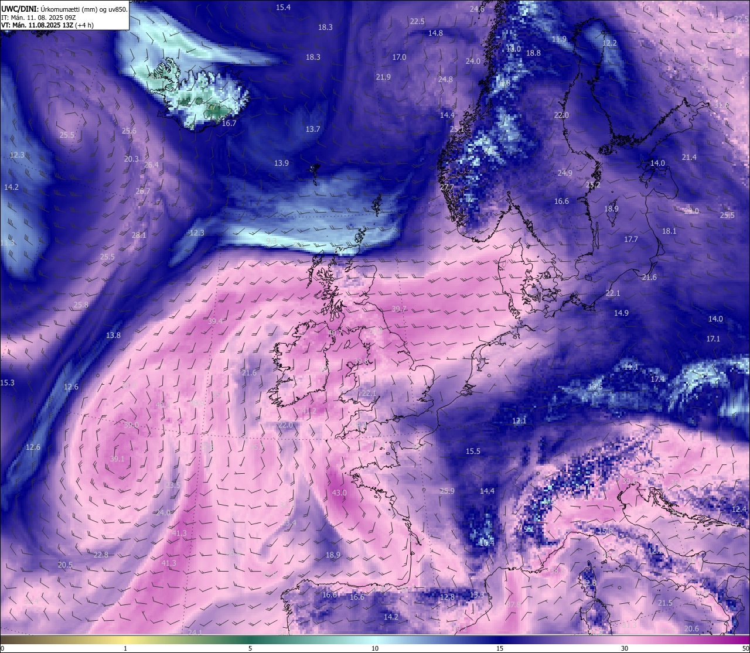Click the 20.6 value on the map
Screen dimensions: 750x653
pyautogui.click(x=691, y=628)
